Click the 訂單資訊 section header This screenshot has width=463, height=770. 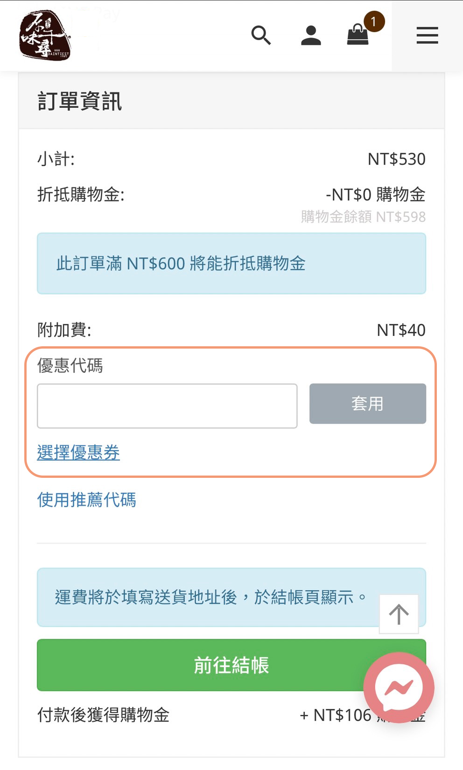pyautogui.click(x=80, y=101)
